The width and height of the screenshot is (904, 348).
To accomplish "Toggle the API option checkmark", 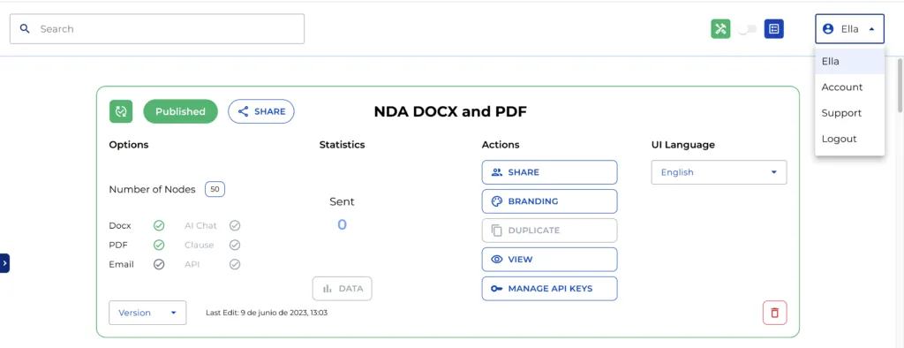I will click(x=235, y=264).
